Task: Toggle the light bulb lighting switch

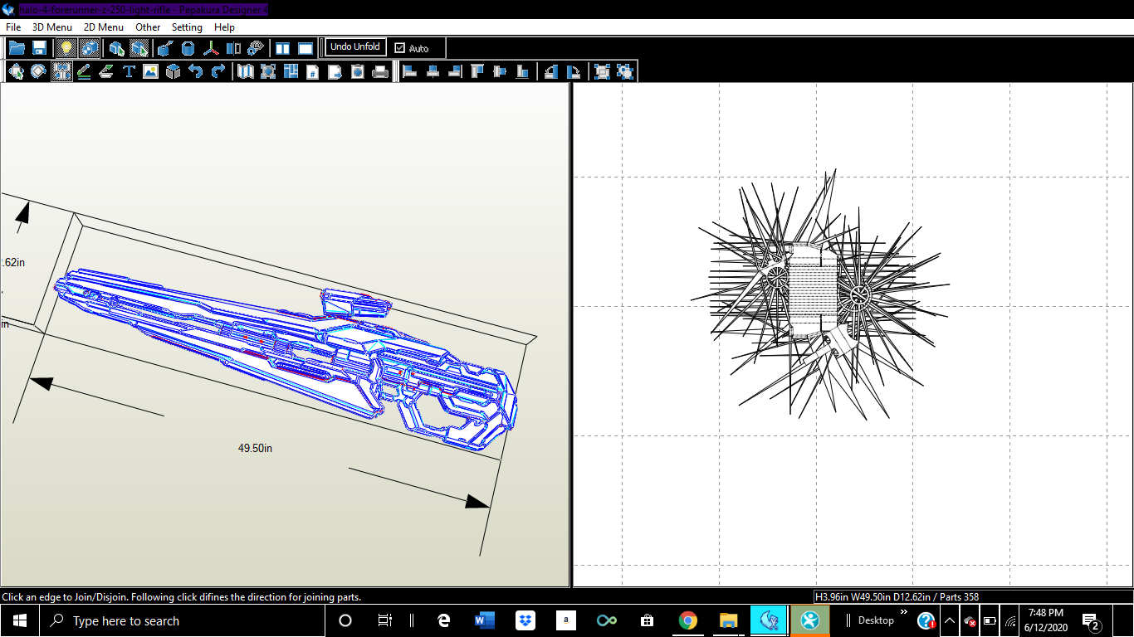Action: point(66,48)
